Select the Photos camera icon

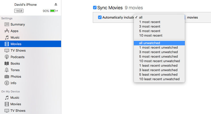point(7,76)
